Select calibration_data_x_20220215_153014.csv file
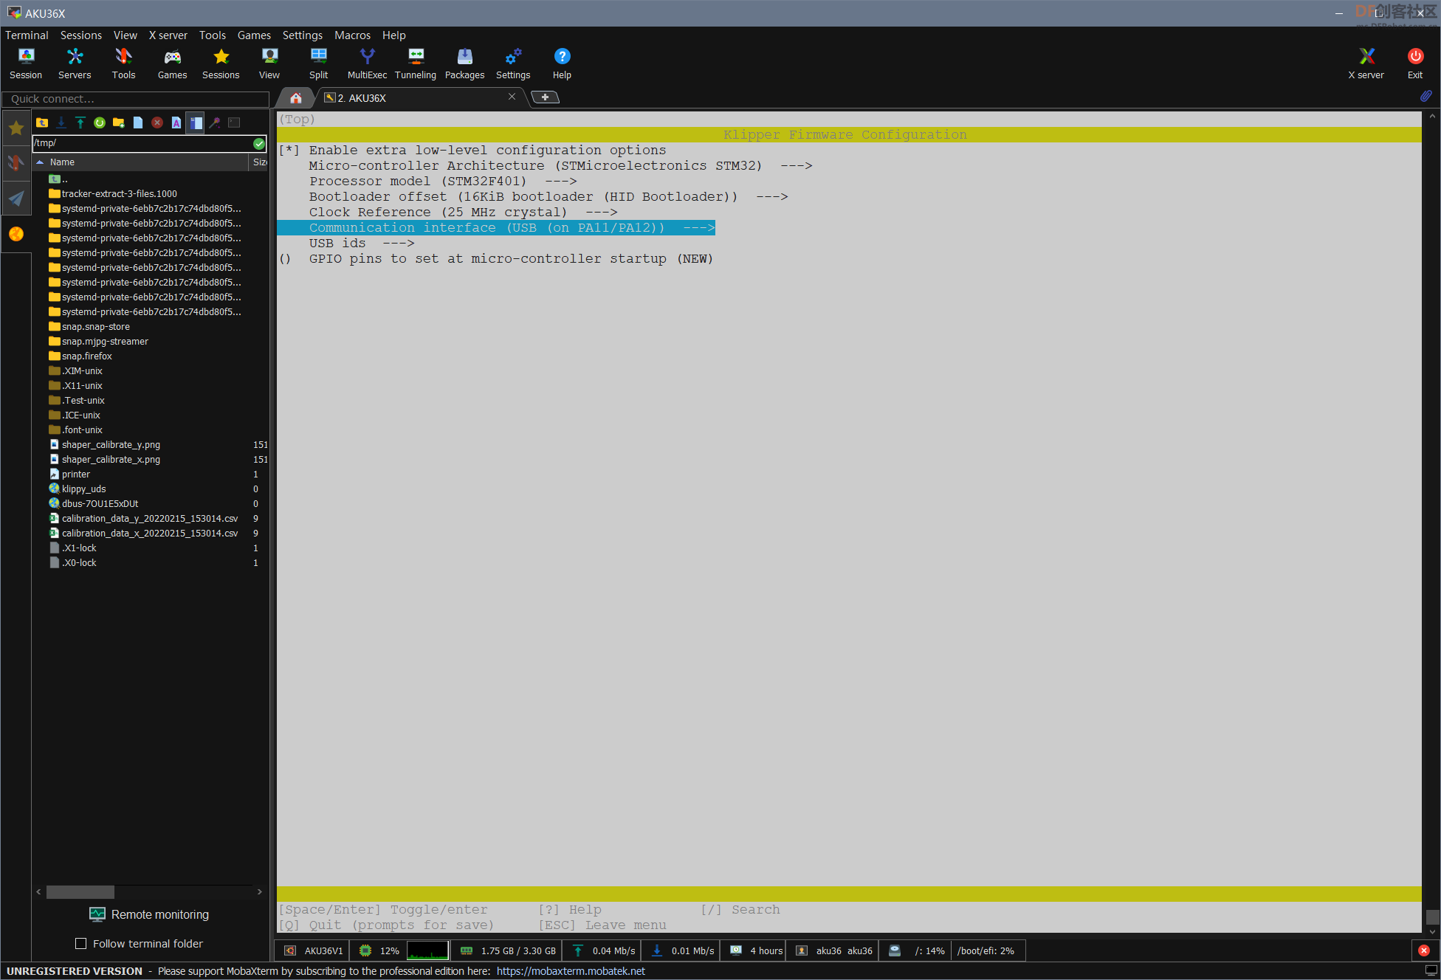This screenshot has height=980, width=1441. coord(149,534)
